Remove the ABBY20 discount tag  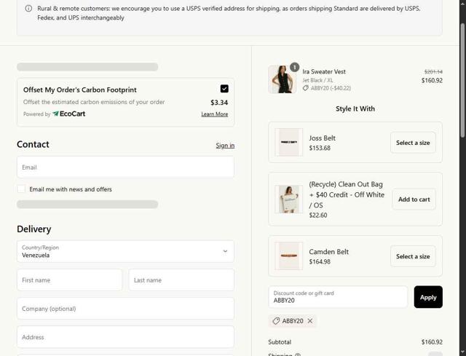(x=310, y=321)
